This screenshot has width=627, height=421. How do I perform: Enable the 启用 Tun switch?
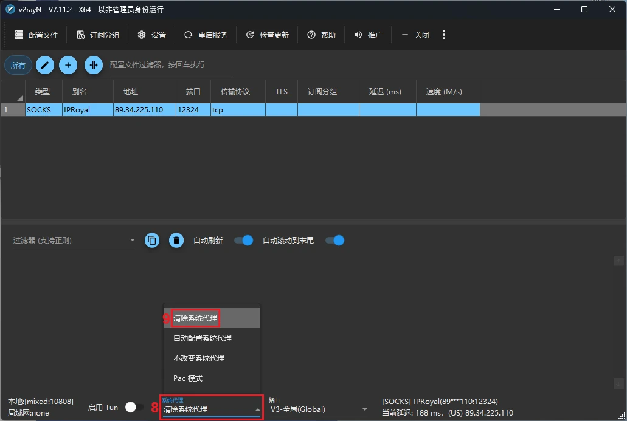134,407
